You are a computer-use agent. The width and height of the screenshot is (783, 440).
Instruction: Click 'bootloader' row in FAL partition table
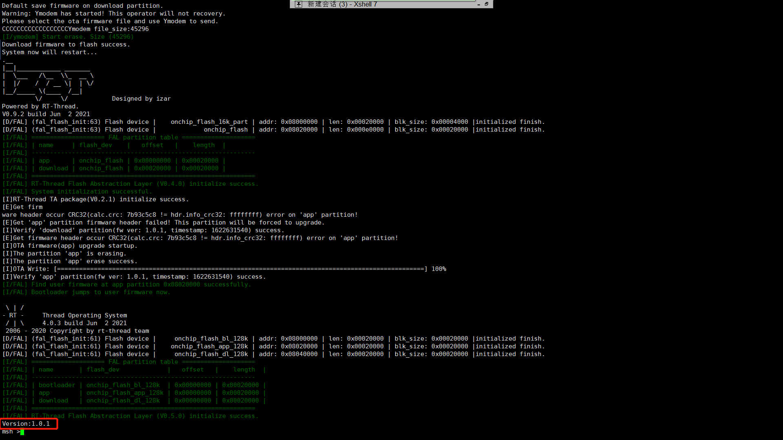pyautogui.click(x=57, y=385)
